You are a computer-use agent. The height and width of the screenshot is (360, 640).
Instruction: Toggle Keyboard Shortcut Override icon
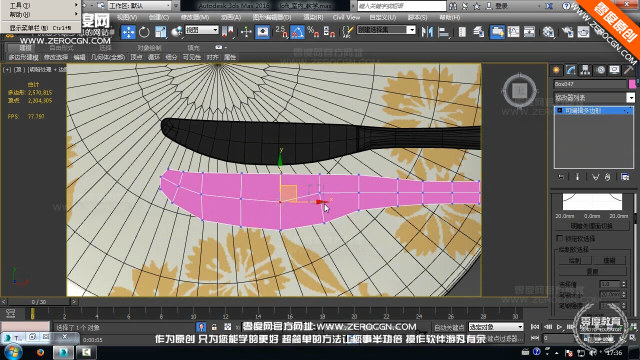pyautogui.click(x=263, y=32)
